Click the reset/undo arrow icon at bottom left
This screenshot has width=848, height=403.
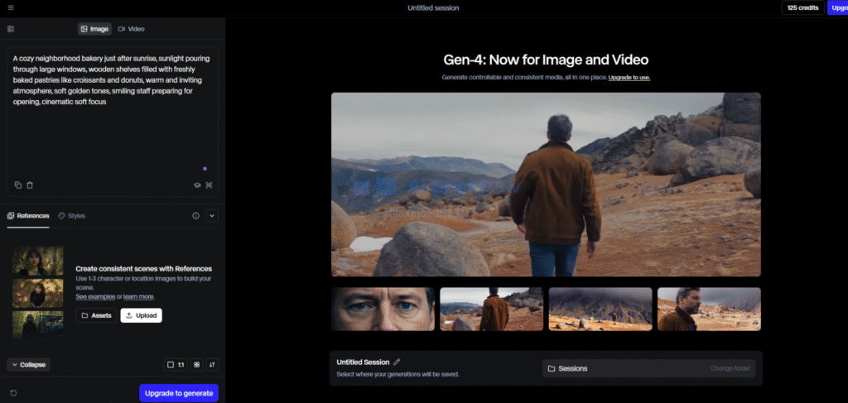[x=13, y=393]
